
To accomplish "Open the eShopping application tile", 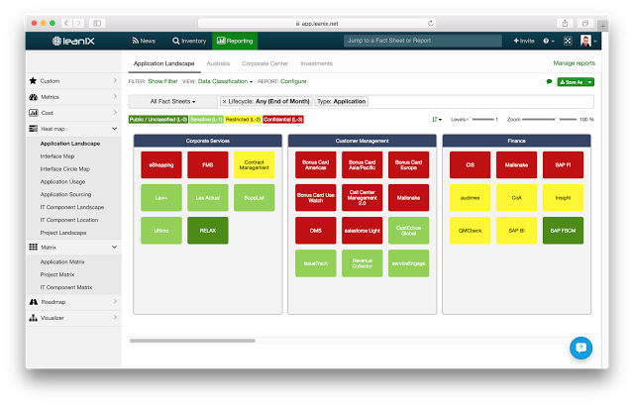I will tap(161, 165).
